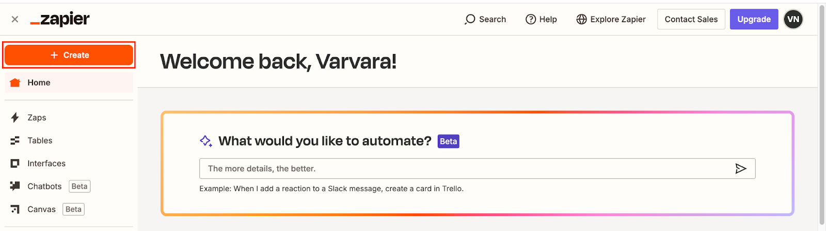Click the Zapier logo
Image resolution: width=826 pixels, height=231 pixels.
click(60, 19)
